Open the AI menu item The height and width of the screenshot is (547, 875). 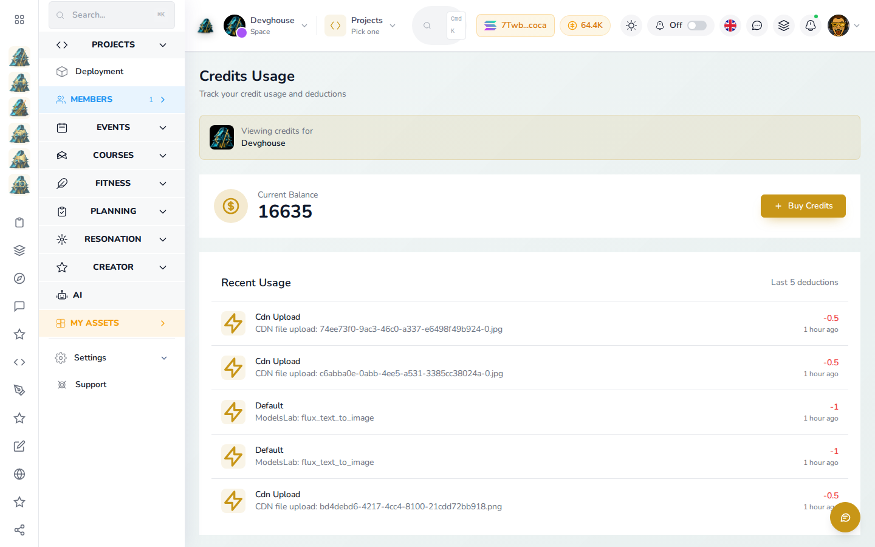[112, 295]
